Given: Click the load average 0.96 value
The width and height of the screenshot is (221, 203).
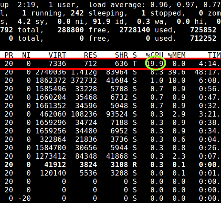Looking at the screenshot, I should [x=159, y=5].
